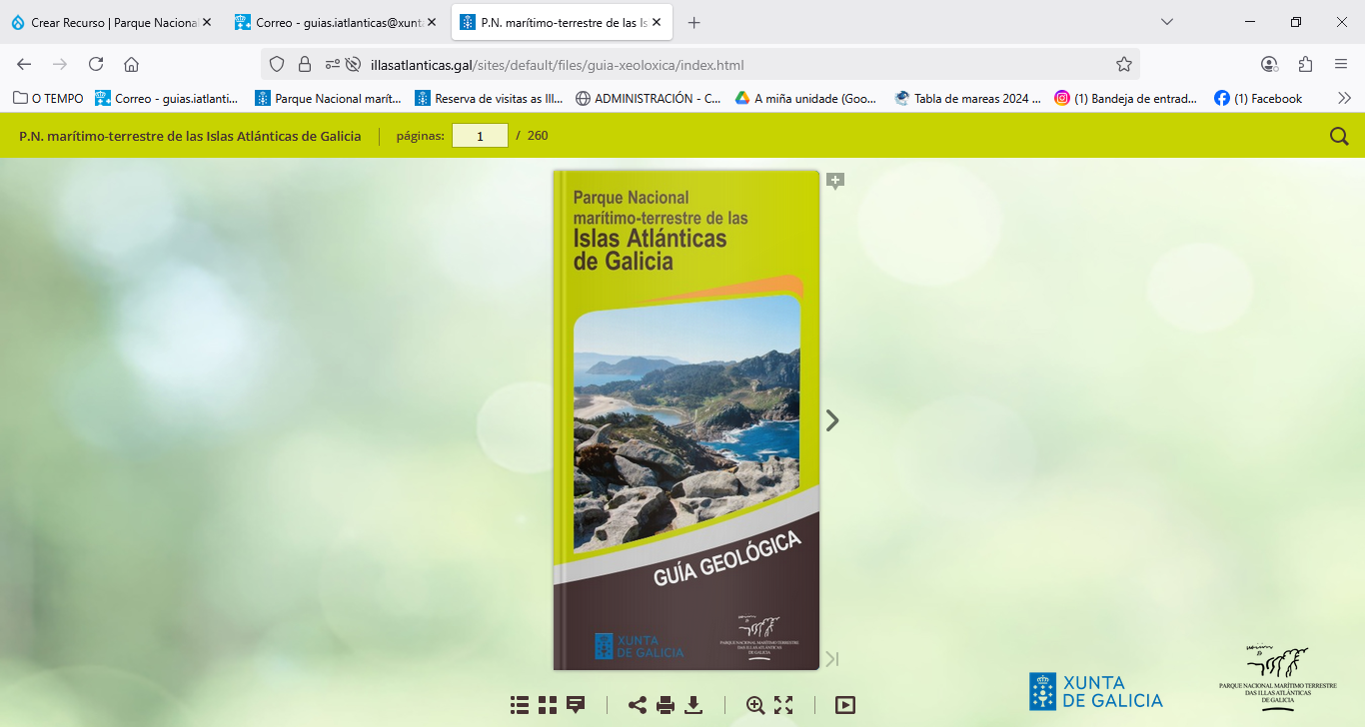
Task: Print the publication
Action: click(x=666, y=704)
